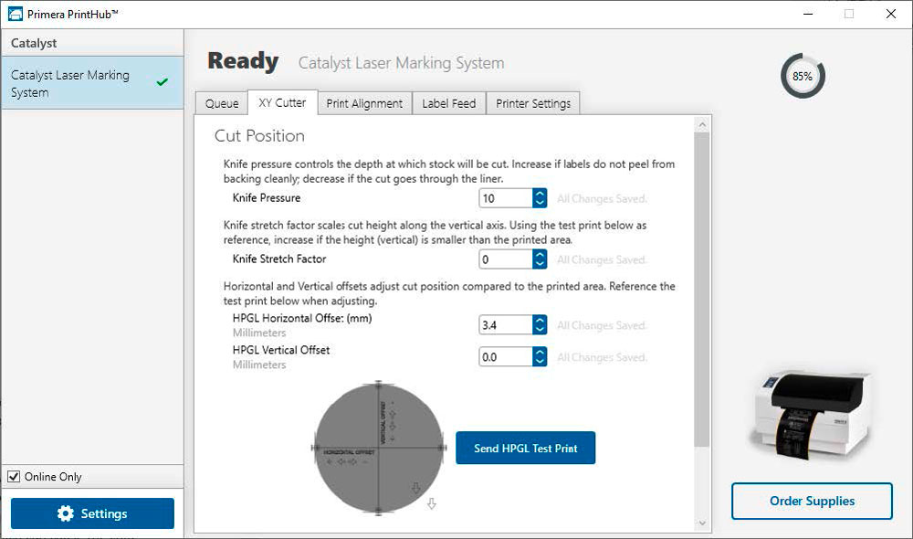Click the Send HPGL Test Print button

[526, 448]
